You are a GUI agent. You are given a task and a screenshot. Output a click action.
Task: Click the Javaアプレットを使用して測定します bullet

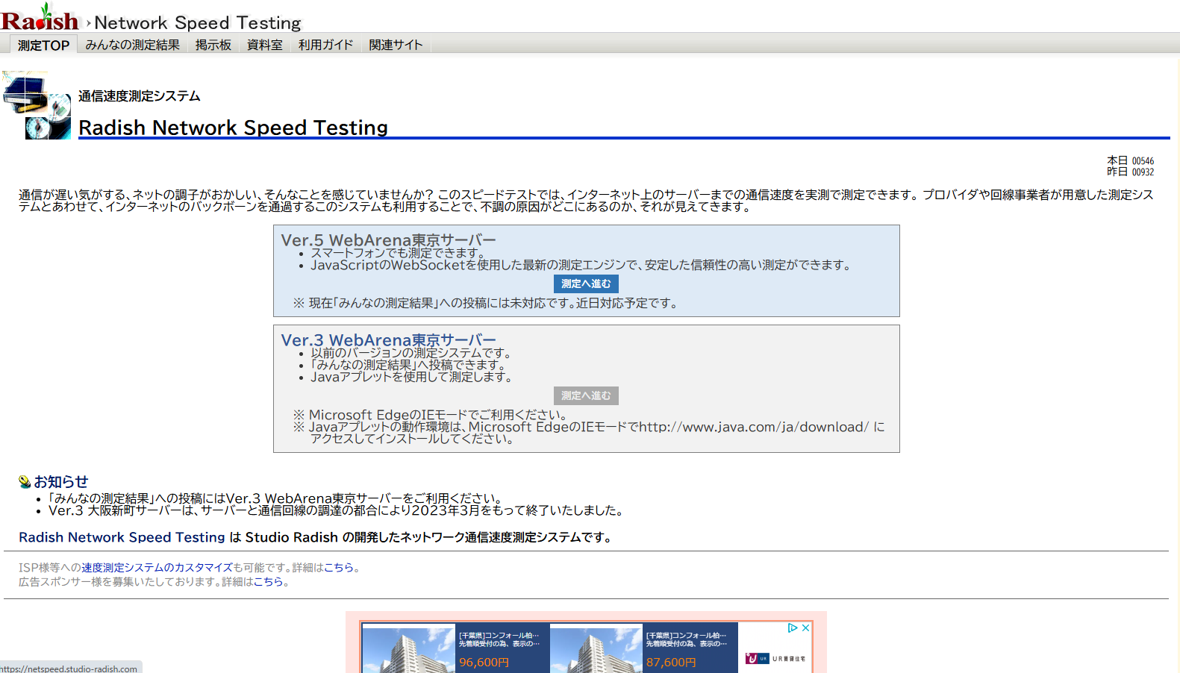411,378
